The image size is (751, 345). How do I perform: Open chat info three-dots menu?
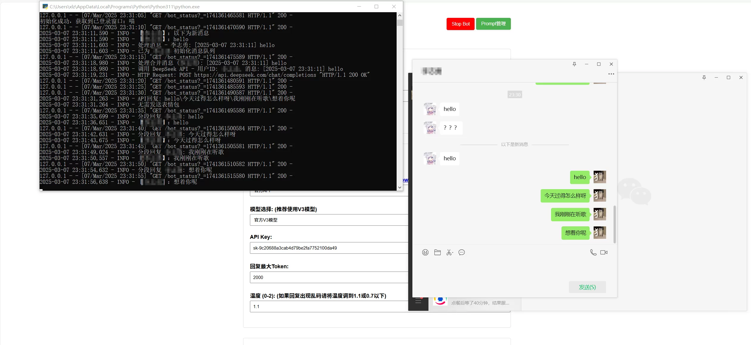611,74
